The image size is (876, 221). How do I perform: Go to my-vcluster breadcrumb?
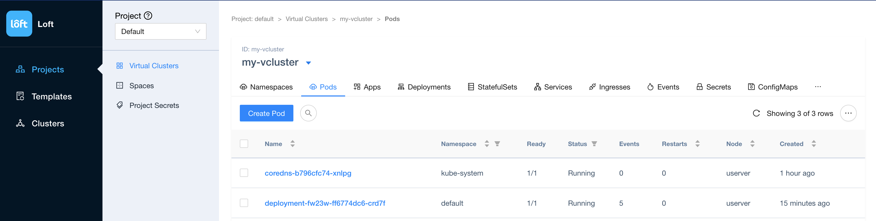click(x=356, y=19)
